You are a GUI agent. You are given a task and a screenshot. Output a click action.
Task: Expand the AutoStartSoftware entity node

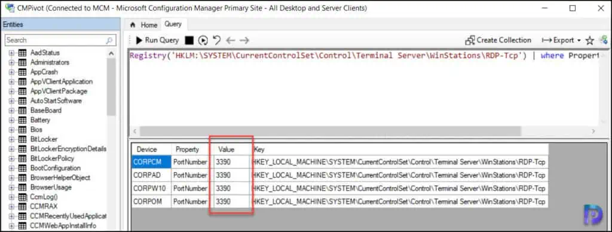[11, 101]
